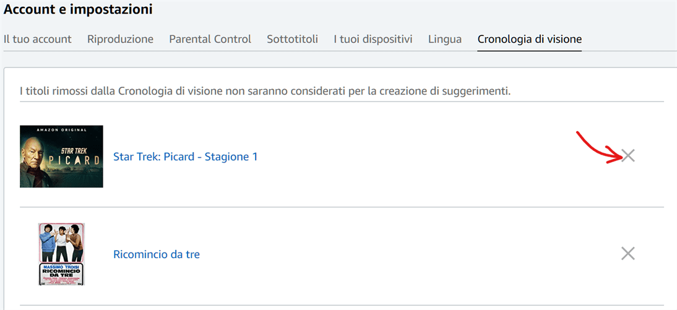Open the Ricomincio da tre title link
The width and height of the screenshot is (677, 310).
coord(157,254)
